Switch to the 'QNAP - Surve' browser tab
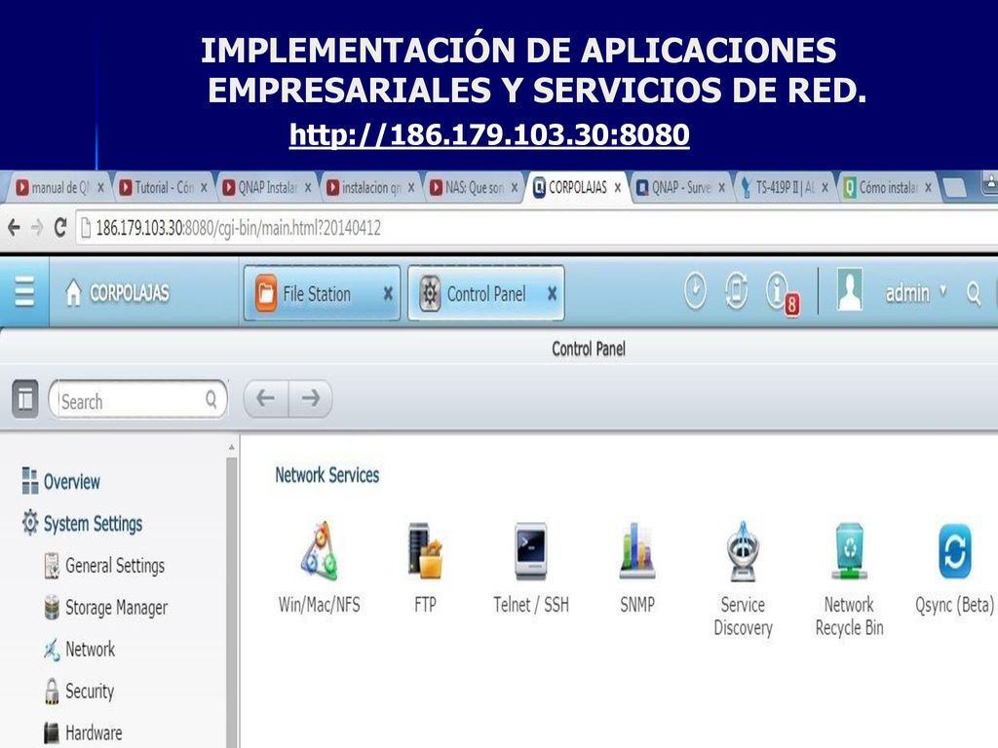 click(x=679, y=188)
